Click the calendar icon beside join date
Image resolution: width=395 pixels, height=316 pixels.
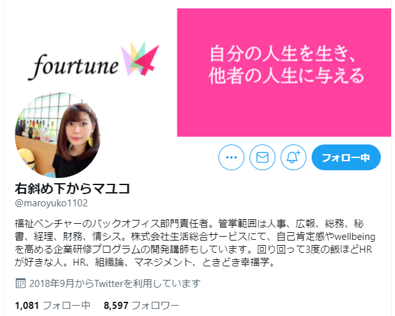(21, 283)
